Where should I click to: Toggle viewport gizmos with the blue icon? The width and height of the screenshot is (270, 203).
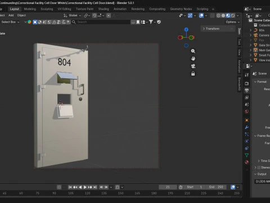coord(190,16)
